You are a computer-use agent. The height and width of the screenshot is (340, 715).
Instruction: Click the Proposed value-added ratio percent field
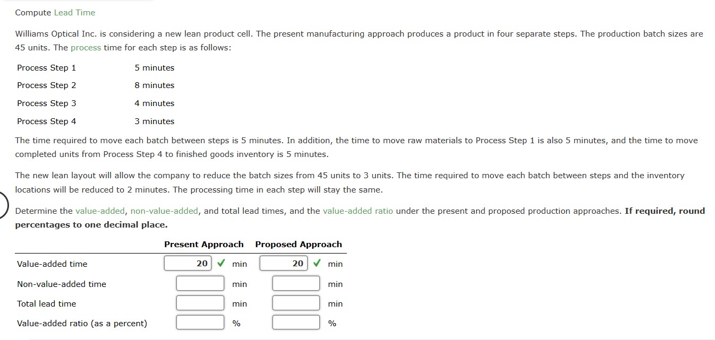click(295, 321)
